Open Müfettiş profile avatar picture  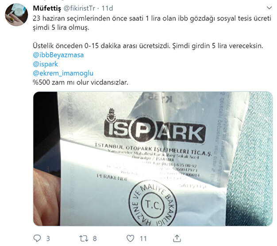coord(16,15)
